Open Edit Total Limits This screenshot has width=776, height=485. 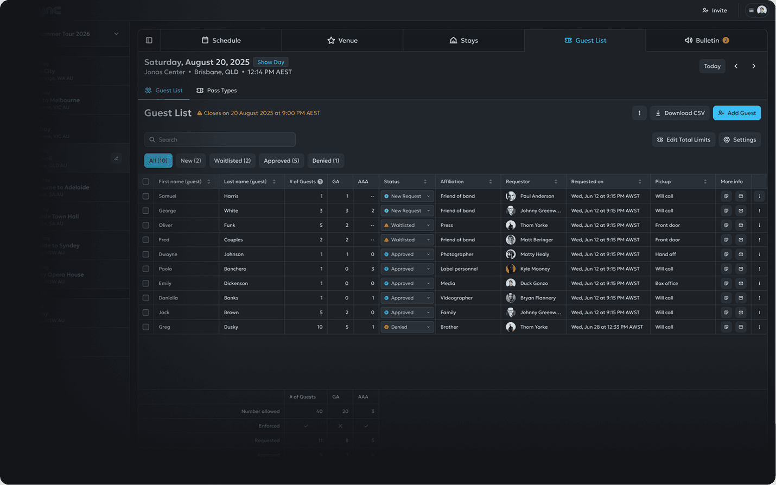pos(683,139)
